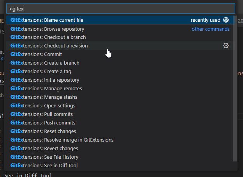
Task: Select GitExtensions: Checkout a revision
Action: [49, 46]
